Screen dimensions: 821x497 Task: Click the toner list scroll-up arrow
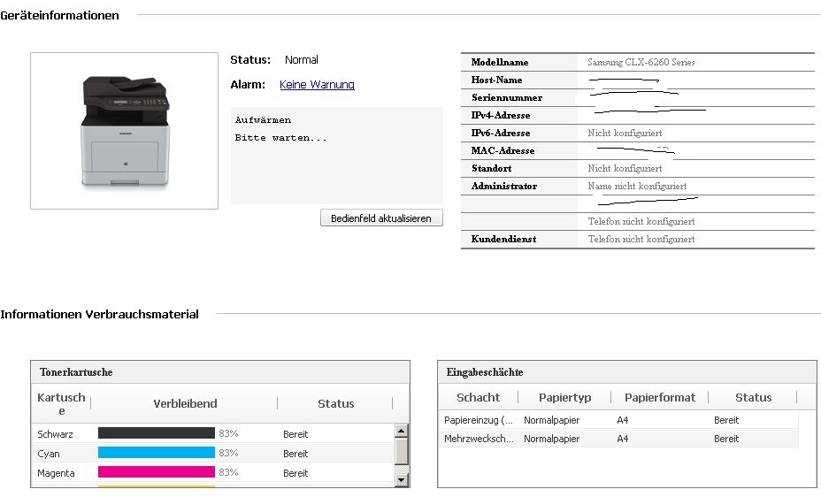(x=402, y=431)
